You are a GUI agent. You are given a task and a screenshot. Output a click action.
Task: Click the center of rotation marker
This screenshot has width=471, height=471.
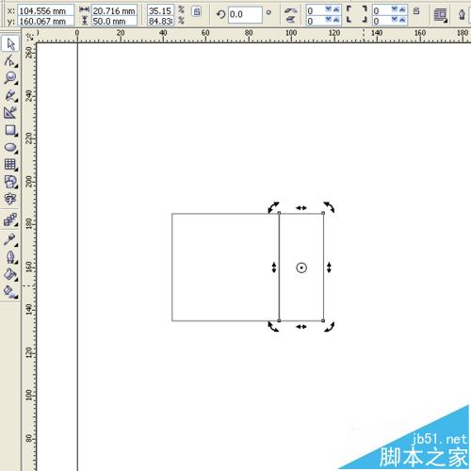point(301,268)
